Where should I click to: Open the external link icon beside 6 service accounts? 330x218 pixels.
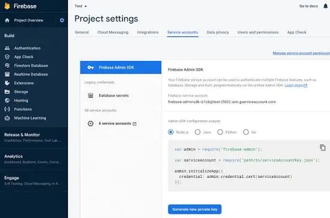pyautogui.click(x=135, y=123)
